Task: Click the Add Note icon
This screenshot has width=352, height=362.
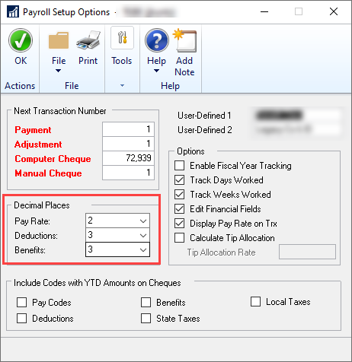Action: click(184, 40)
